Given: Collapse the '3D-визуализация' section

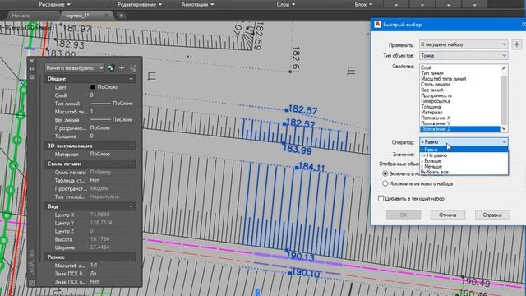Looking at the screenshot, I should coord(131,146).
